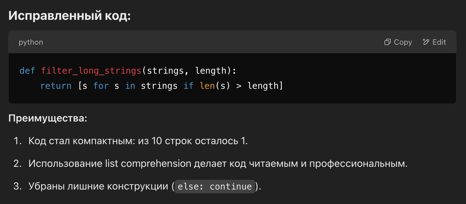Click the inline code chip reading else: continue
This screenshot has width=466, height=204.
[214, 186]
